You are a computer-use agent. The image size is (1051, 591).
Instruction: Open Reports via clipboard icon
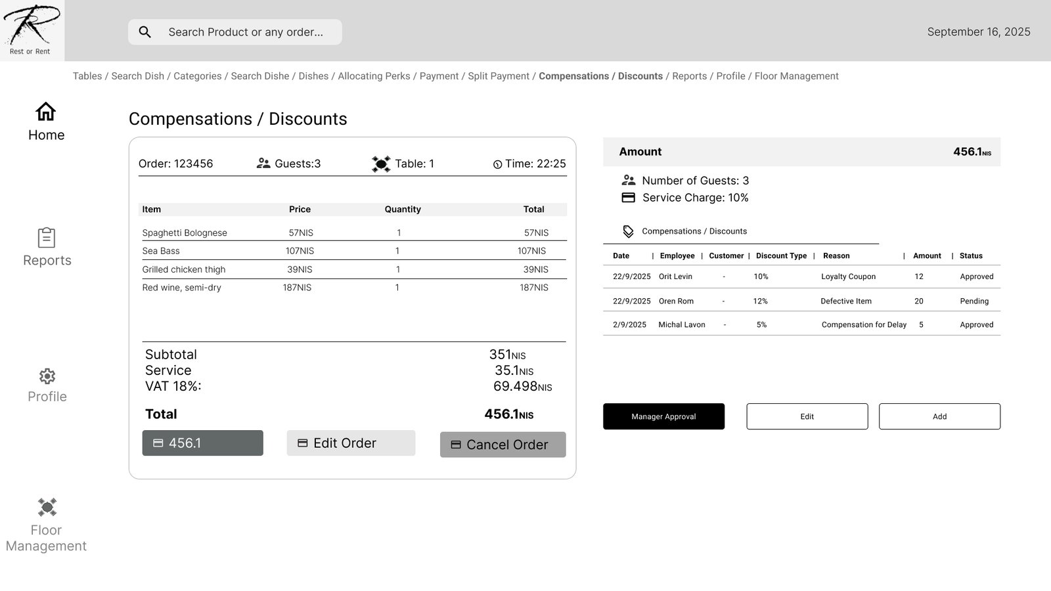pyautogui.click(x=46, y=238)
